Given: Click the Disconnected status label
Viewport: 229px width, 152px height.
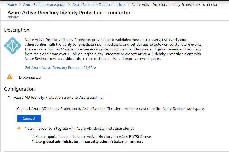Looking at the screenshot, I should click(x=30, y=77).
